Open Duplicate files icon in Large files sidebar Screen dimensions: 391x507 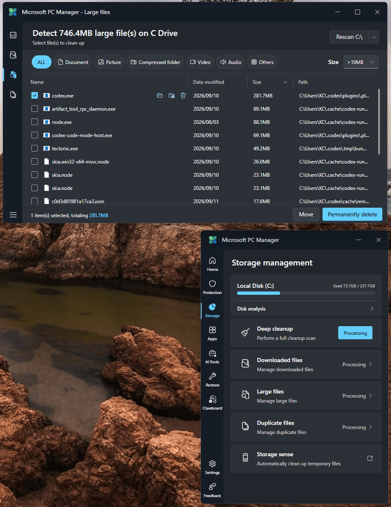coord(13,95)
